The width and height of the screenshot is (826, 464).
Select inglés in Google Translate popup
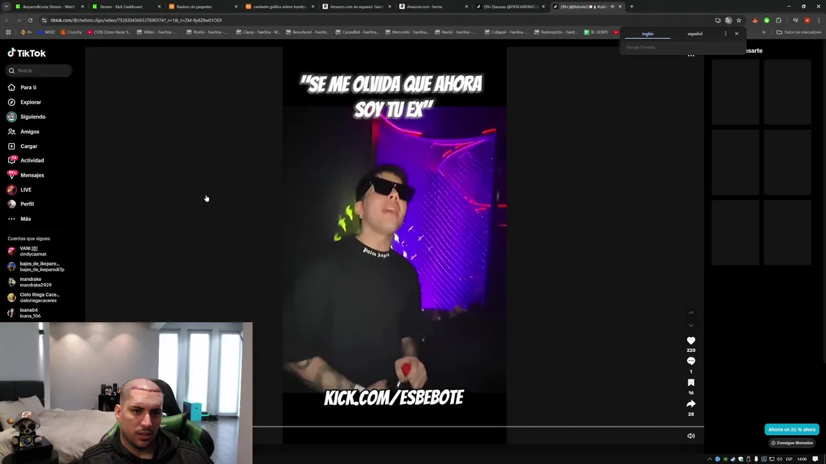pos(648,34)
